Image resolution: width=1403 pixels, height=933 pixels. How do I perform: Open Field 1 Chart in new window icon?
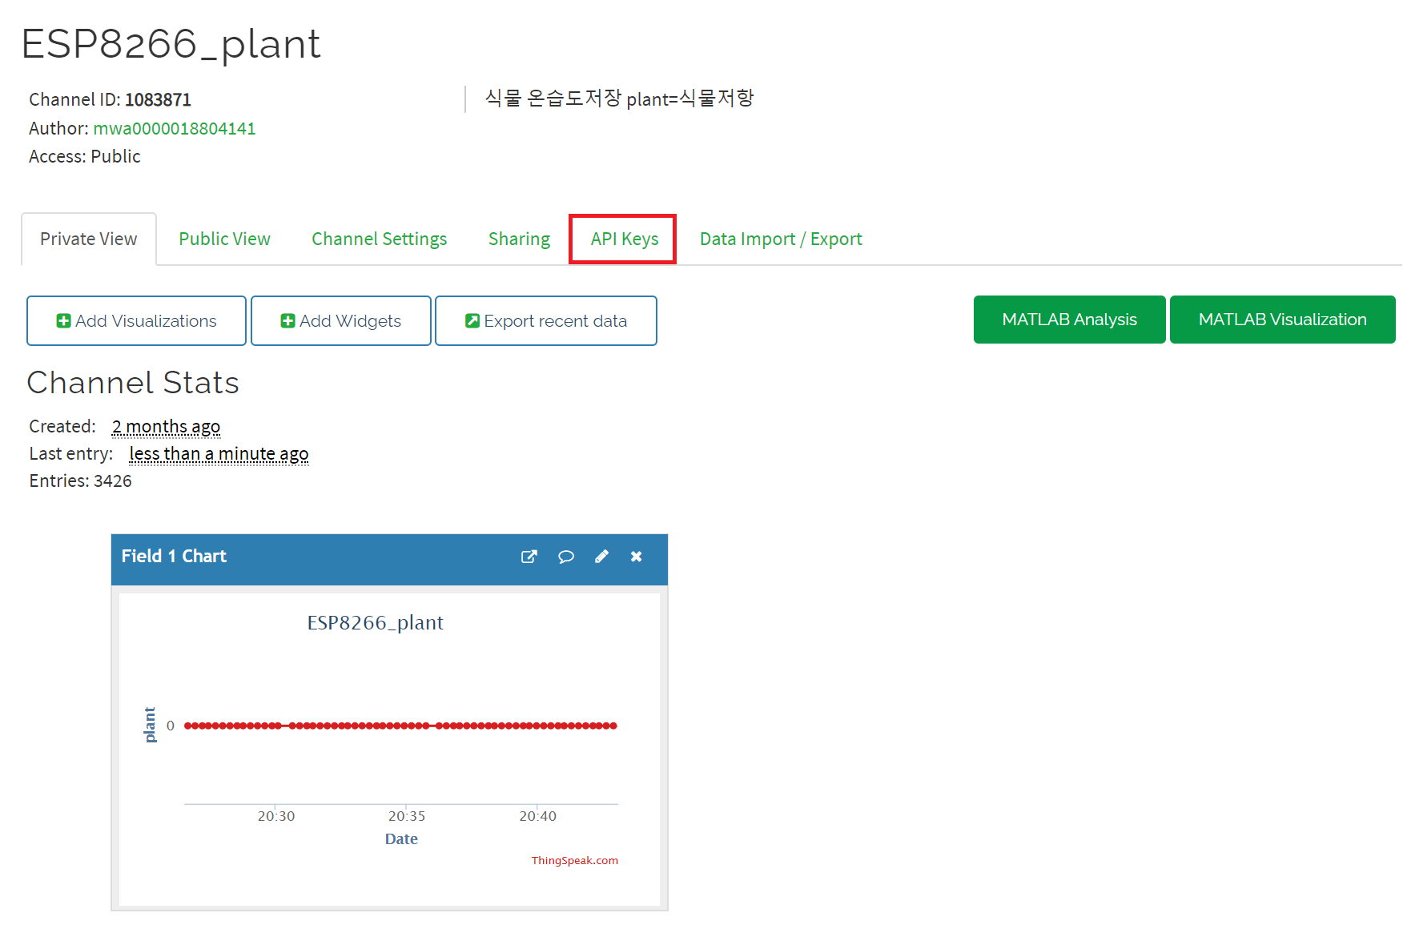(x=529, y=557)
